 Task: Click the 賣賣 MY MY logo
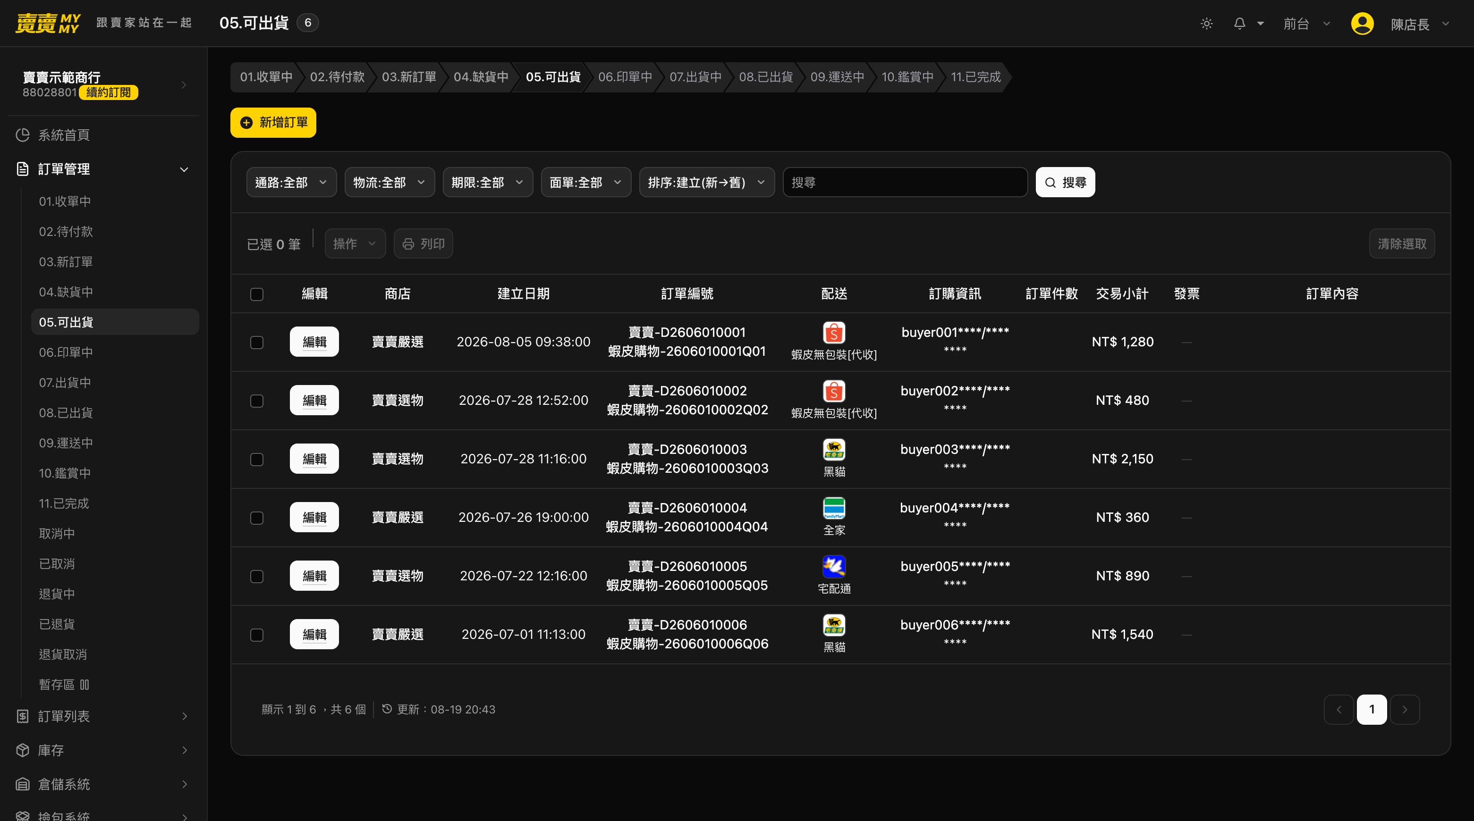(48, 24)
